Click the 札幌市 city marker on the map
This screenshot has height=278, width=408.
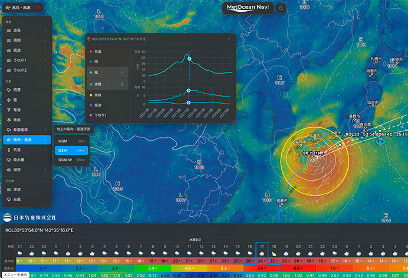376,61
